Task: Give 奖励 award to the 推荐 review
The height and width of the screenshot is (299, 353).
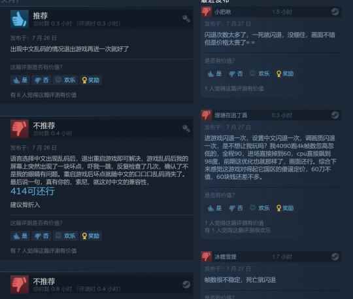Action: (x=91, y=80)
